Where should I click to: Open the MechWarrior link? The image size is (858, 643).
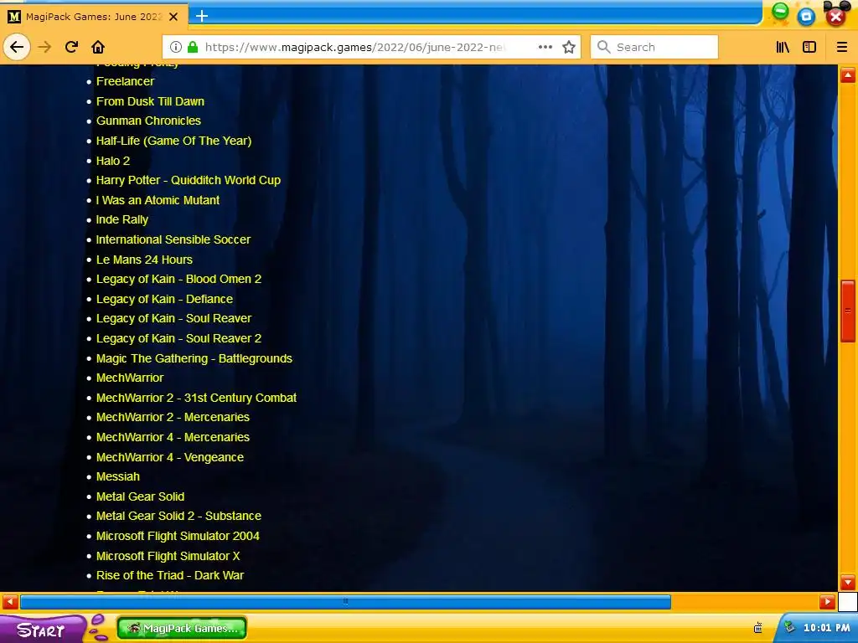[130, 378]
